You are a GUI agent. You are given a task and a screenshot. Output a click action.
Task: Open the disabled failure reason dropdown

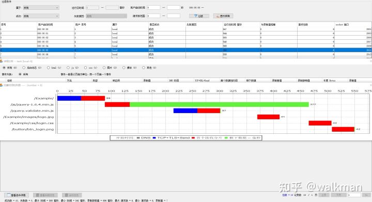[106, 16]
